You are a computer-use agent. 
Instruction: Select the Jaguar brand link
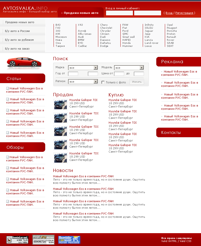point(149,31)
